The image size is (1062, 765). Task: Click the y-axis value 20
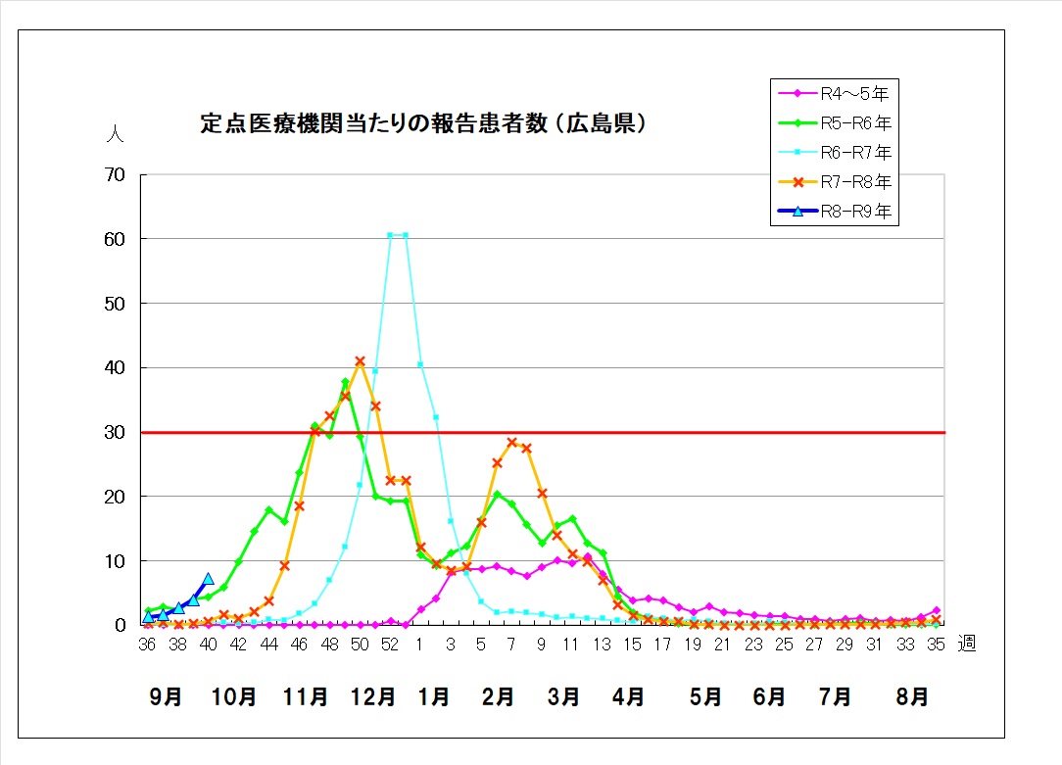point(115,497)
